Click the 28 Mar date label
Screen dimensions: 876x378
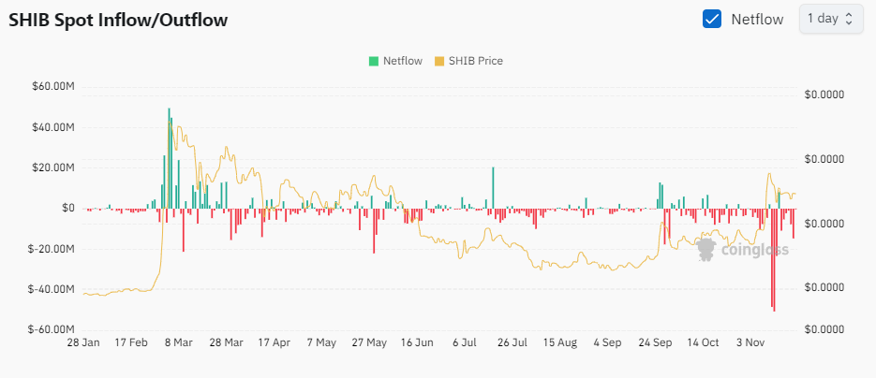[227, 342]
